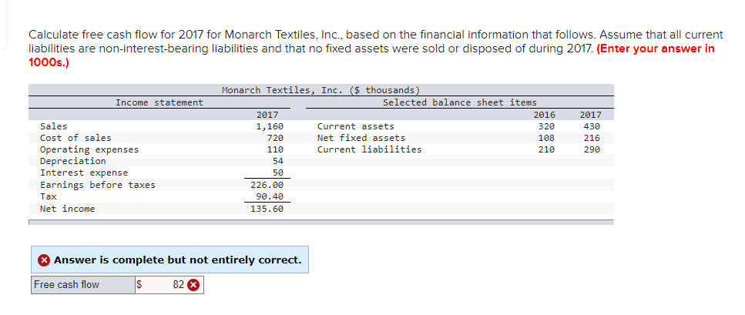The width and height of the screenshot is (745, 315).
Task: Click the red 'Enter your answer in 1000s' text
Action: (371, 55)
